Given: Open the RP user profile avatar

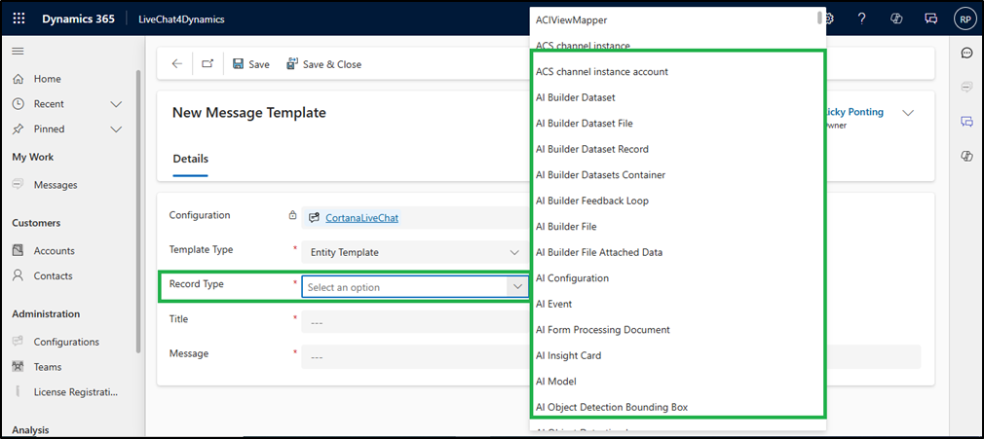Looking at the screenshot, I should tap(965, 18).
